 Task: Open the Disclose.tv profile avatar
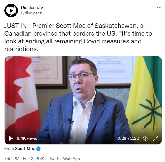(x=11, y=11)
